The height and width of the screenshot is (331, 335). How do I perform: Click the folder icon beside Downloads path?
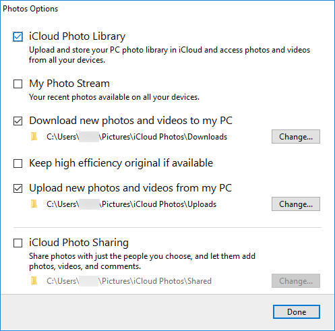[34, 136]
